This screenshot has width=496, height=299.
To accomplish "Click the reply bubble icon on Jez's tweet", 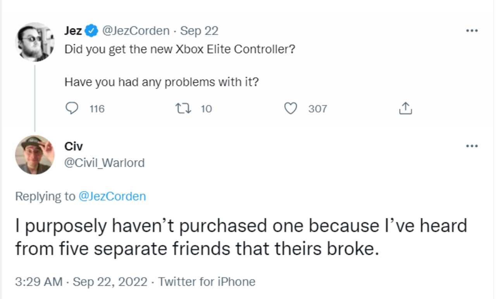I will coord(71,109).
